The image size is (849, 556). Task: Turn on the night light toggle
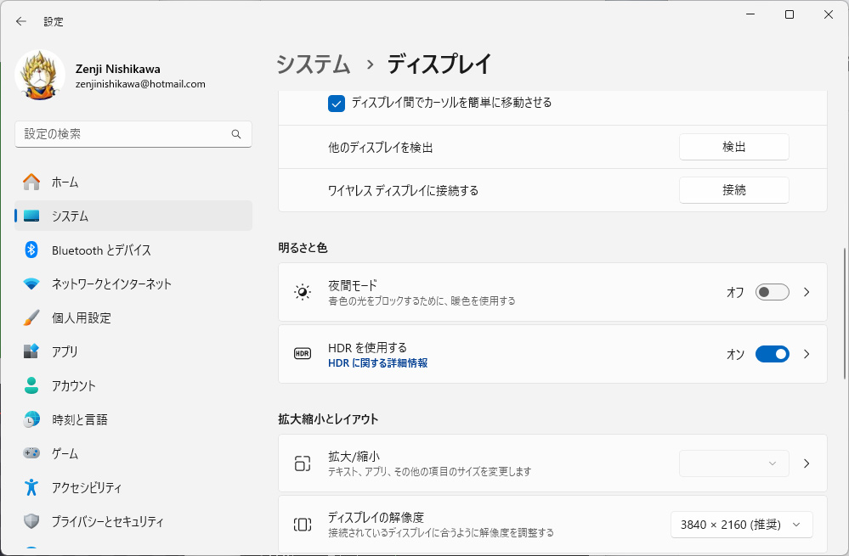tap(772, 292)
